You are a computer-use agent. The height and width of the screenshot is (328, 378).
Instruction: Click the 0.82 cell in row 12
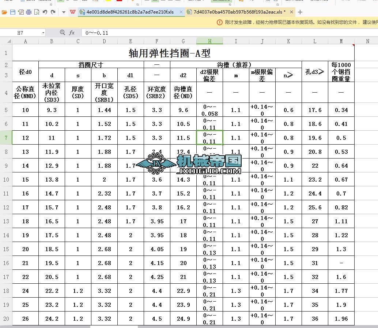(x=341, y=207)
